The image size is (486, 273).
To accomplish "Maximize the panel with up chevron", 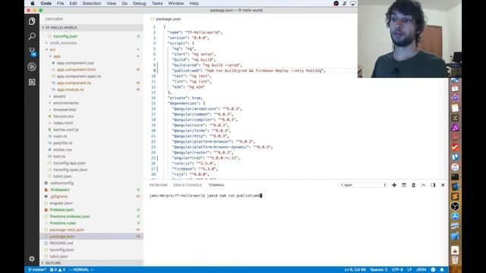I will pos(423,185).
